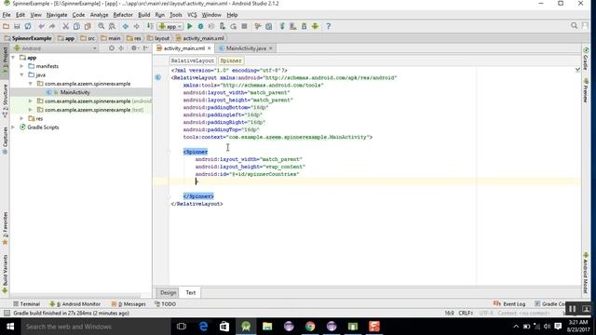Toggle the Favorites tool window button
This screenshot has height=335, width=596.
5,228
